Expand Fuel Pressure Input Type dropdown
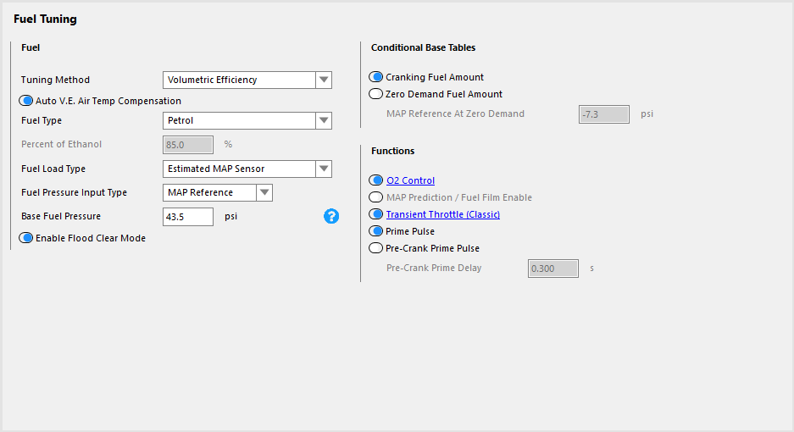 pyautogui.click(x=264, y=192)
